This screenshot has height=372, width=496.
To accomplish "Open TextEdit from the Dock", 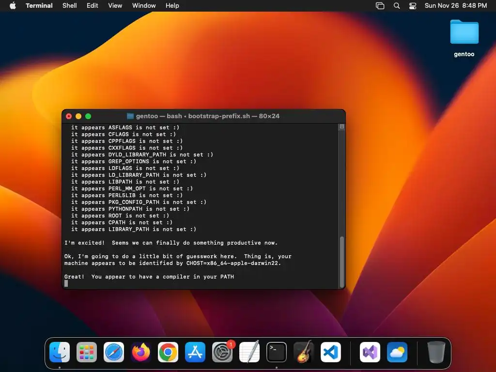I will (x=249, y=352).
